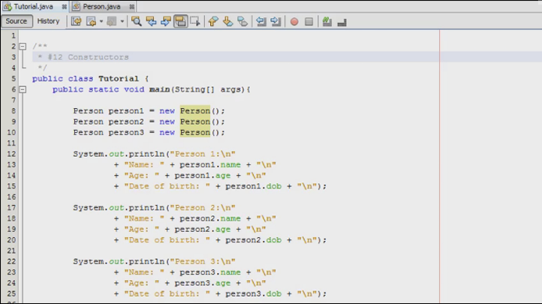Click field 'dob' in person1.dob

pos(274,186)
